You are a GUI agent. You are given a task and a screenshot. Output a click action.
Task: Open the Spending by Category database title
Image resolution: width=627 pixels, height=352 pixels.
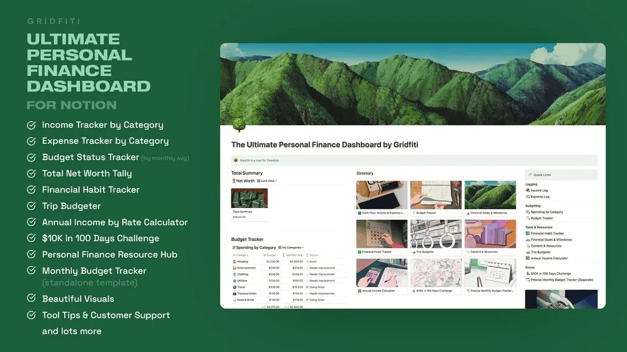[256, 247]
